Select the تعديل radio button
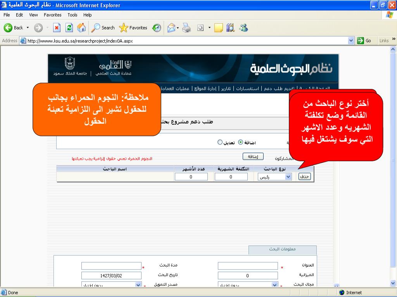The width and height of the screenshot is (397, 297). 220,142
